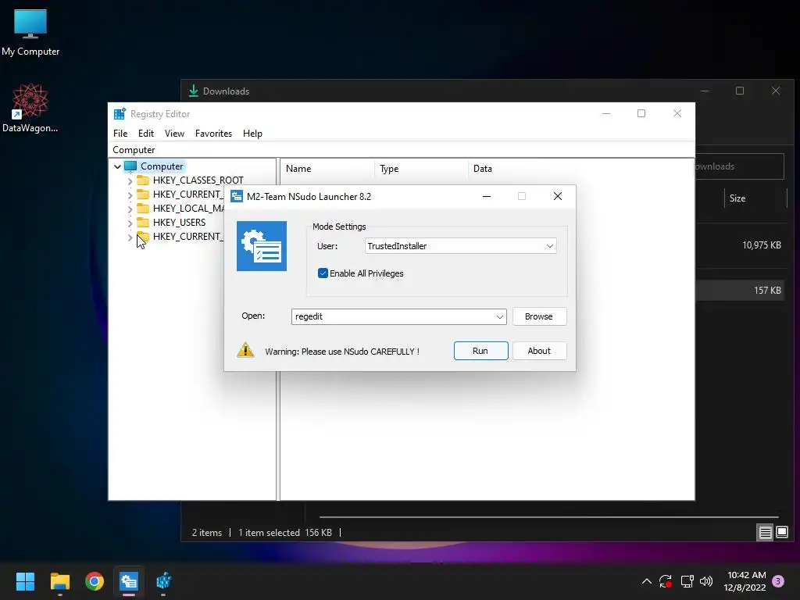800x600 pixels.
Task: Click the HKEY_USERS folder icon
Action: pyautogui.click(x=144, y=223)
